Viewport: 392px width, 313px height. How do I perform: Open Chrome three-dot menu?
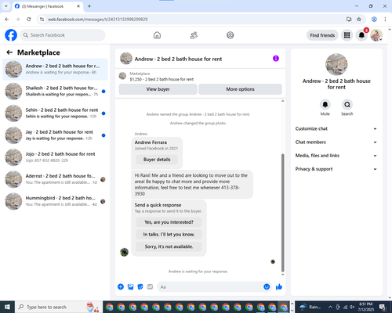pos(385,20)
